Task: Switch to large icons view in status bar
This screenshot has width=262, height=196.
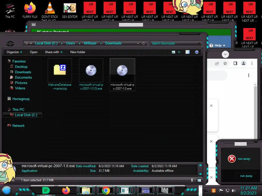Action: coord(199,180)
